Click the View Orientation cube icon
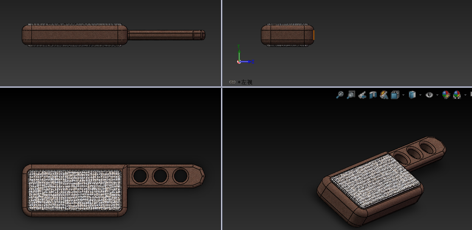The width and height of the screenshot is (472, 230). coord(395,95)
